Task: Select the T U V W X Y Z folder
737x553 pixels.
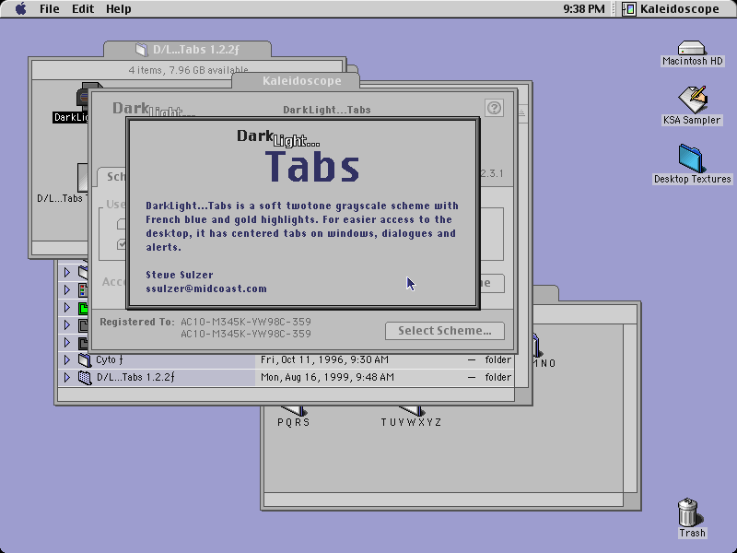Action: (411, 418)
